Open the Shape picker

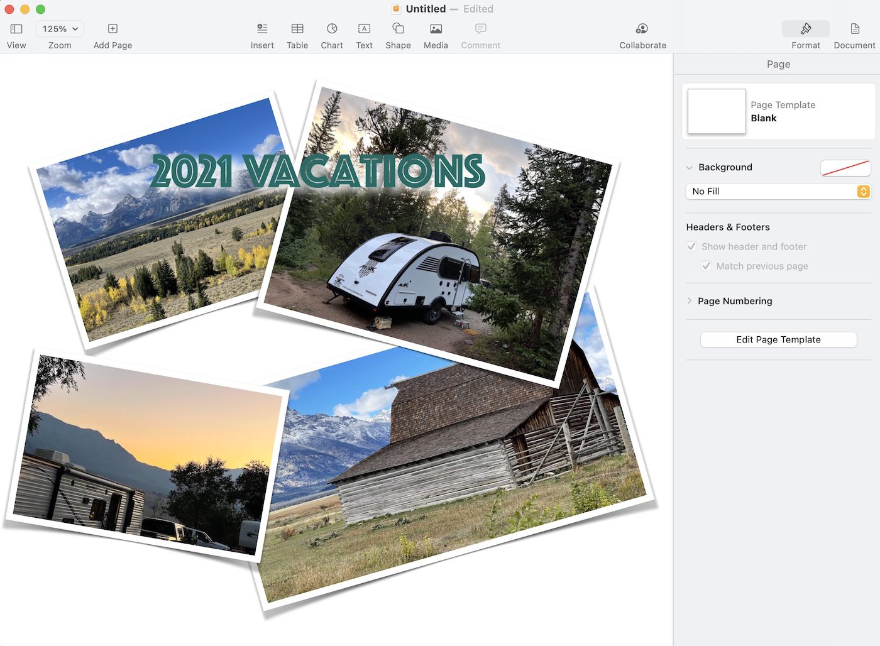click(398, 29)
